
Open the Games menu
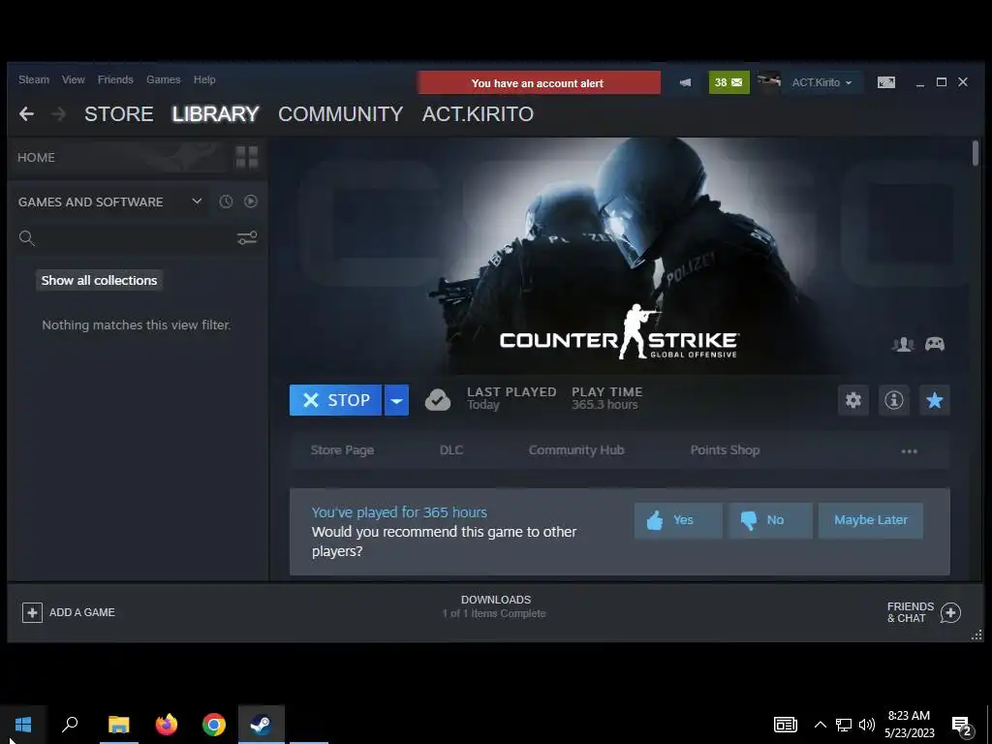coord(163,79)
